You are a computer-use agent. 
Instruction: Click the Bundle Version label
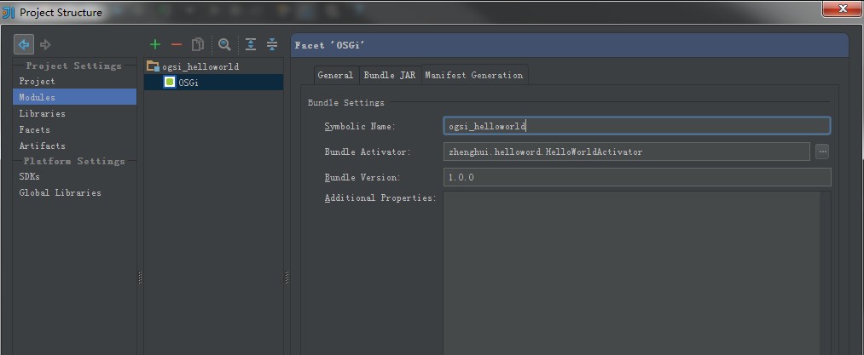coord(362,177)
